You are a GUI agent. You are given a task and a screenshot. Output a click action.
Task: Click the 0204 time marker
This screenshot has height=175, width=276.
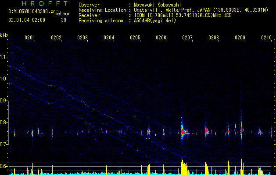click(109, 37)
